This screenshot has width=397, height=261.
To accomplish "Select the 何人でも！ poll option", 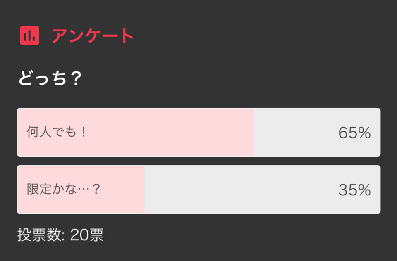I will pyautogui.click(x=198, y=132).
